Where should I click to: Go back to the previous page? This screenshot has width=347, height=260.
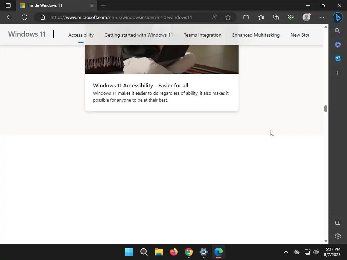pos(9,17)
